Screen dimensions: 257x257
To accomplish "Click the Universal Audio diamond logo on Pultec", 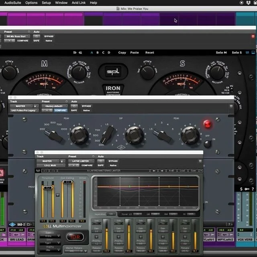I will (x=121, y=148).
